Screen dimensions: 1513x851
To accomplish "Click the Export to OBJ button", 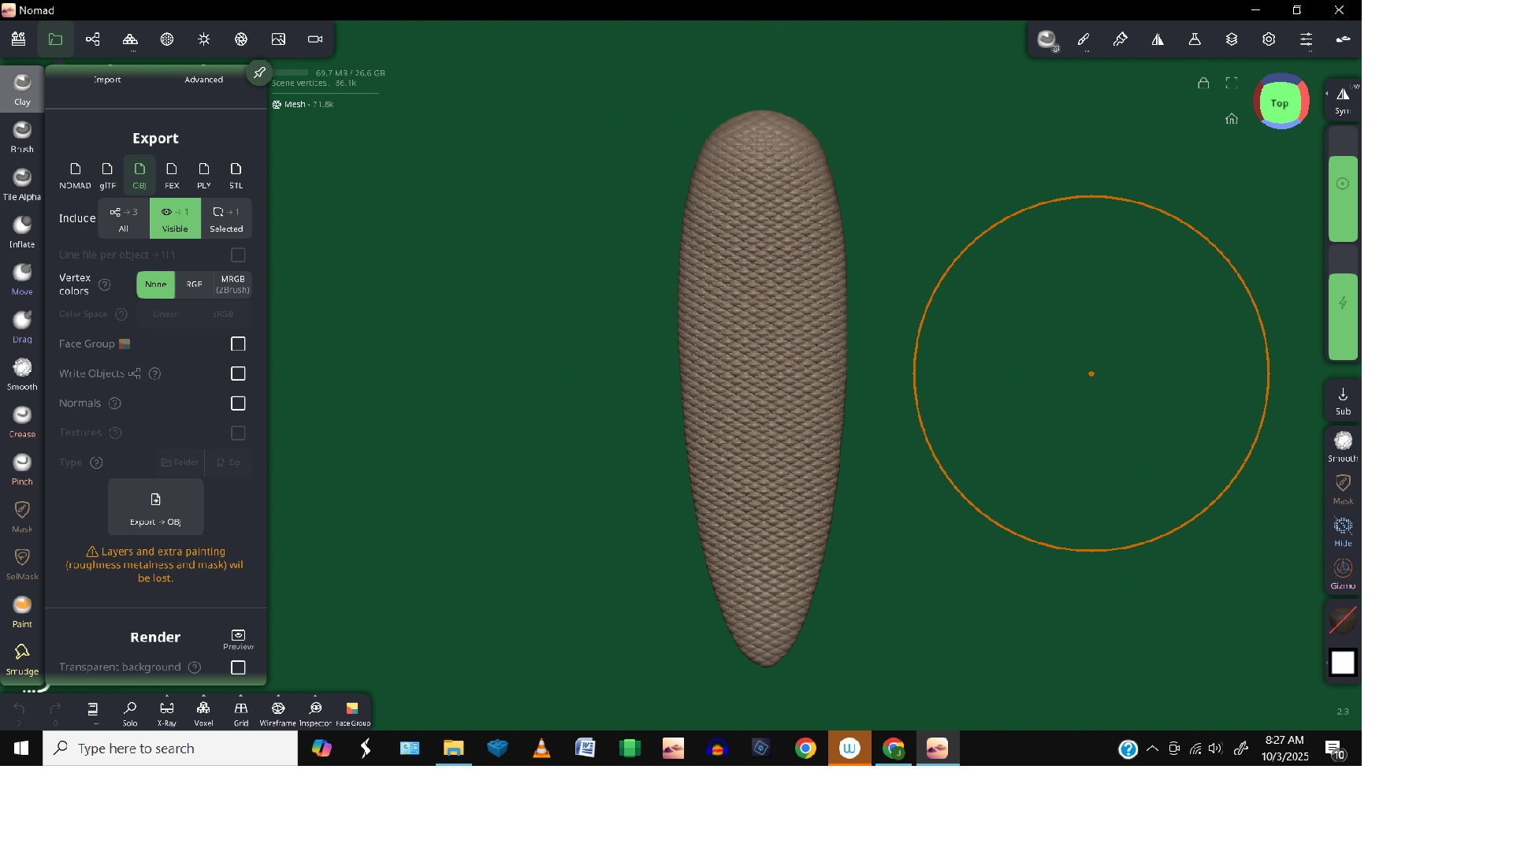I will pyautogui.click(x=155, y=507).
